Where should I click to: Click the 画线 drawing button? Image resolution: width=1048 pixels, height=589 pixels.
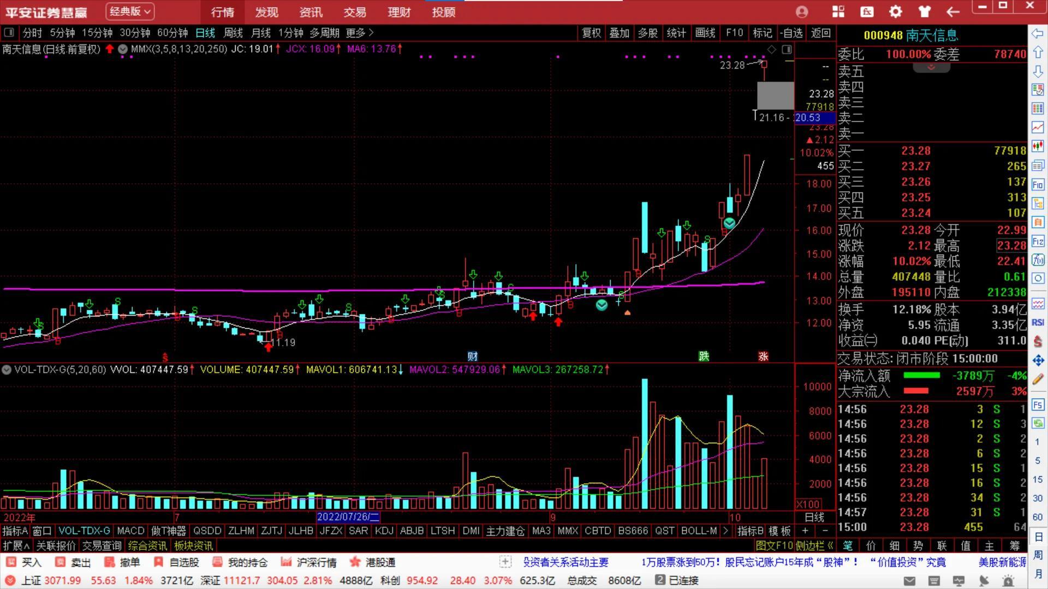(705, 33)
